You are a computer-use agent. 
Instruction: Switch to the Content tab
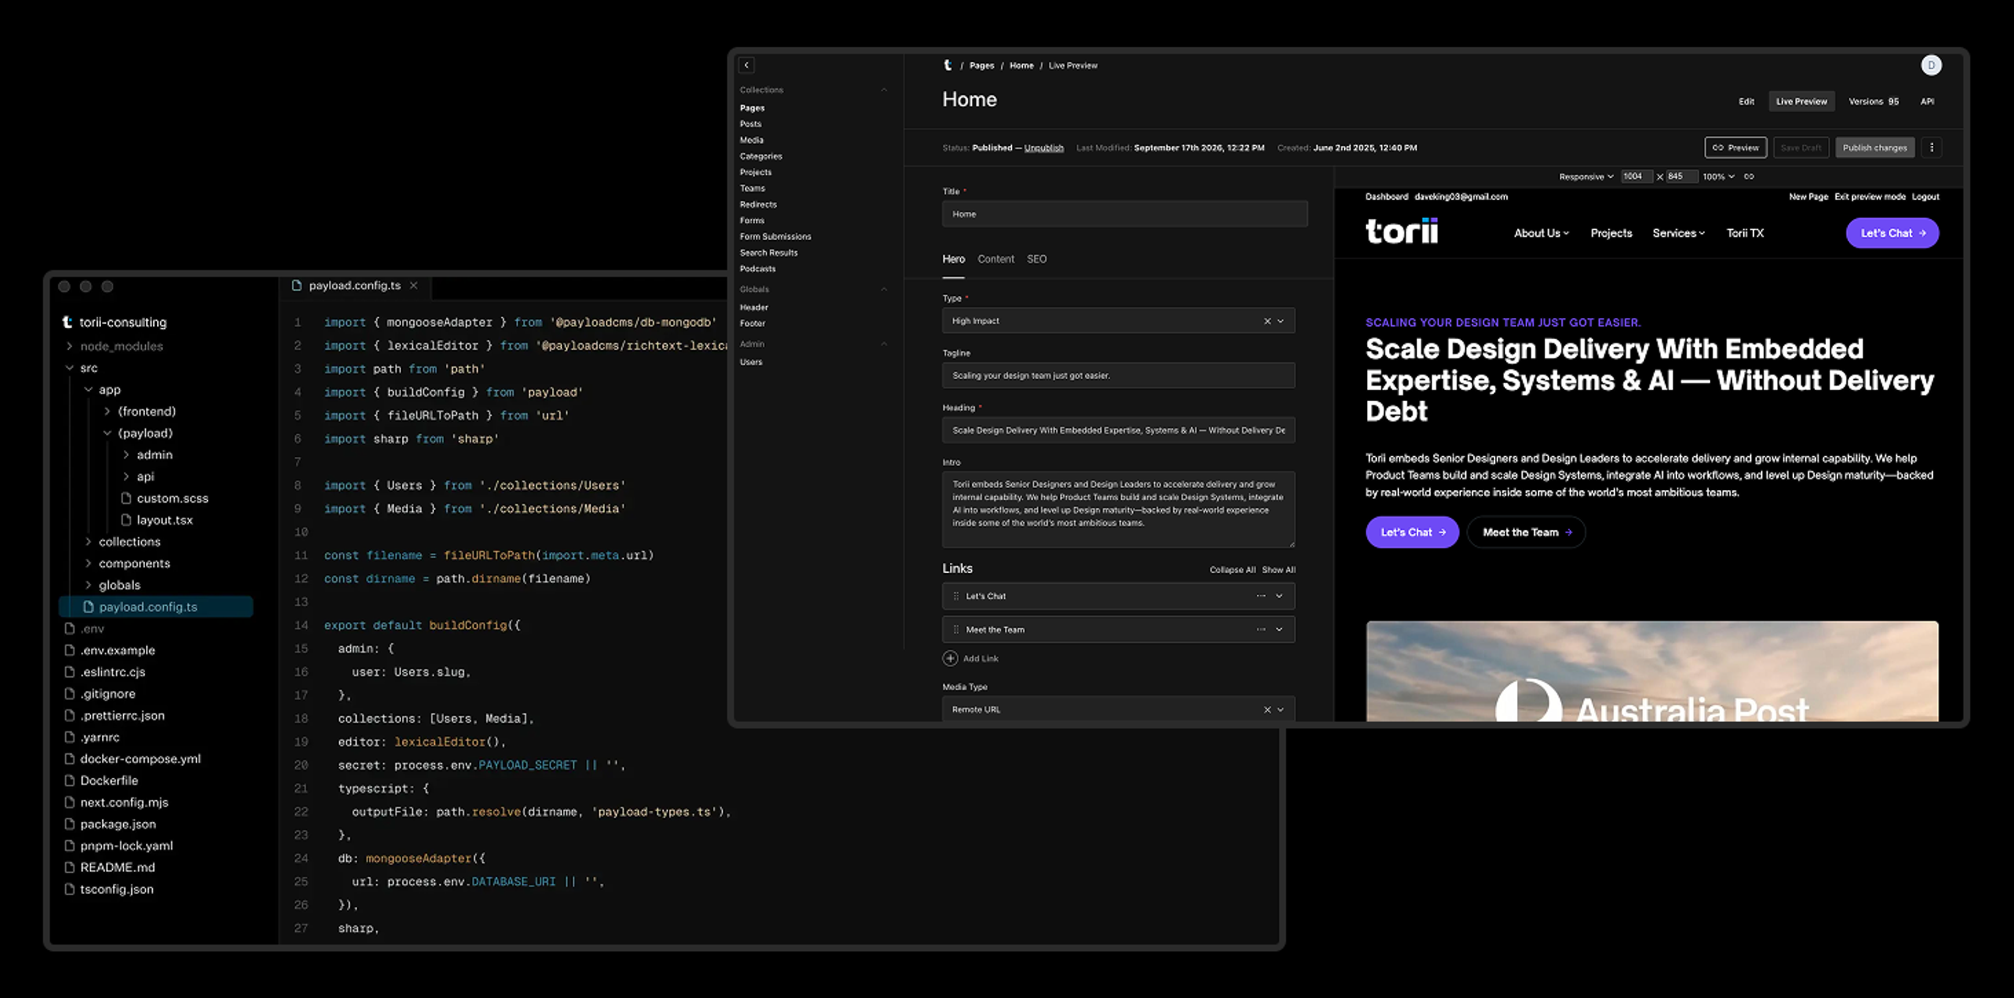pos(995,260)
